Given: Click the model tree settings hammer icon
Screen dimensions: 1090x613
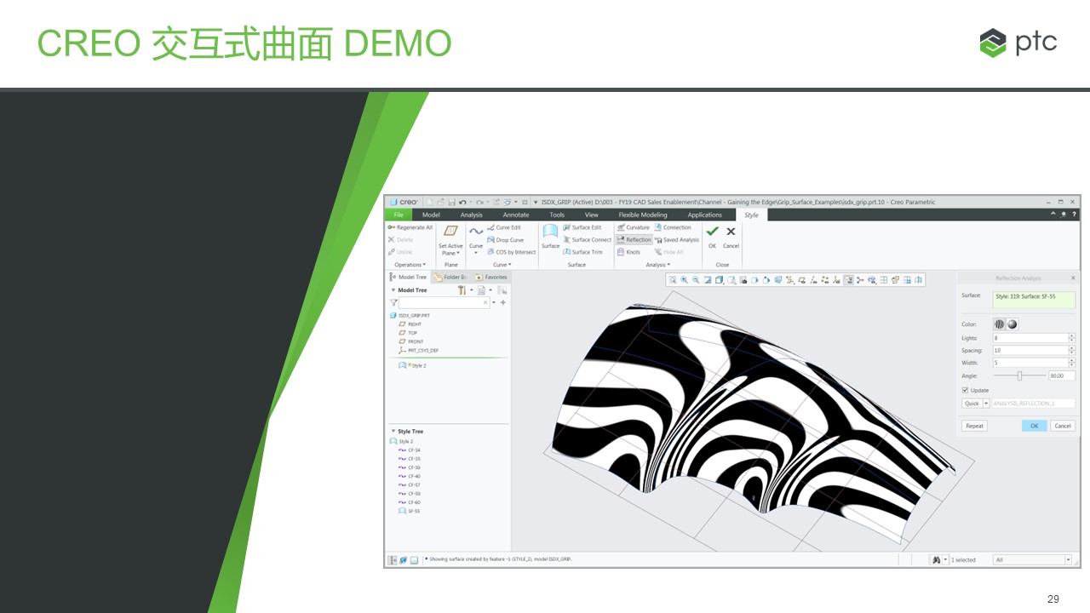Looking at the screenshot, I should 462,290.
